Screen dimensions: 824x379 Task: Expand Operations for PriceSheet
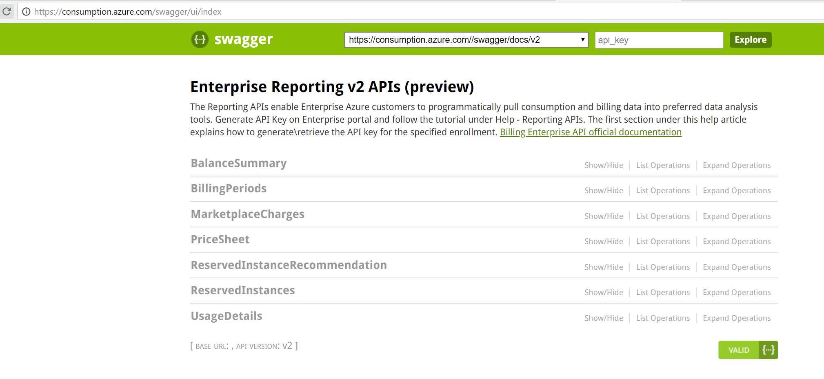pos(737,241)
